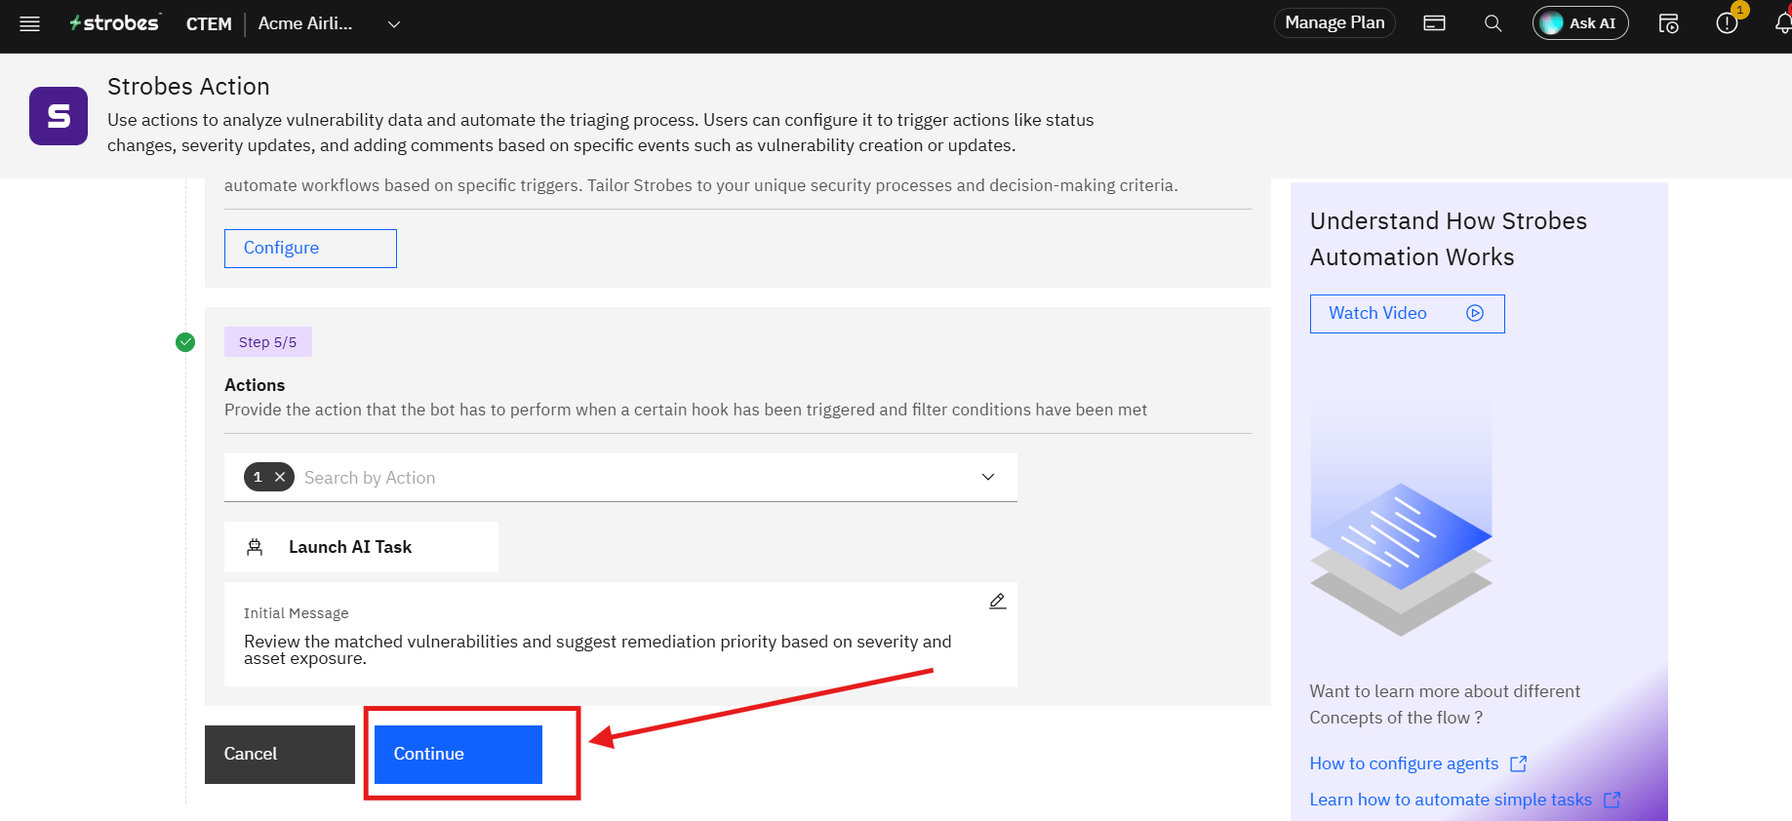
Task: Click the Strobes logo
Action: click(114, 23)
